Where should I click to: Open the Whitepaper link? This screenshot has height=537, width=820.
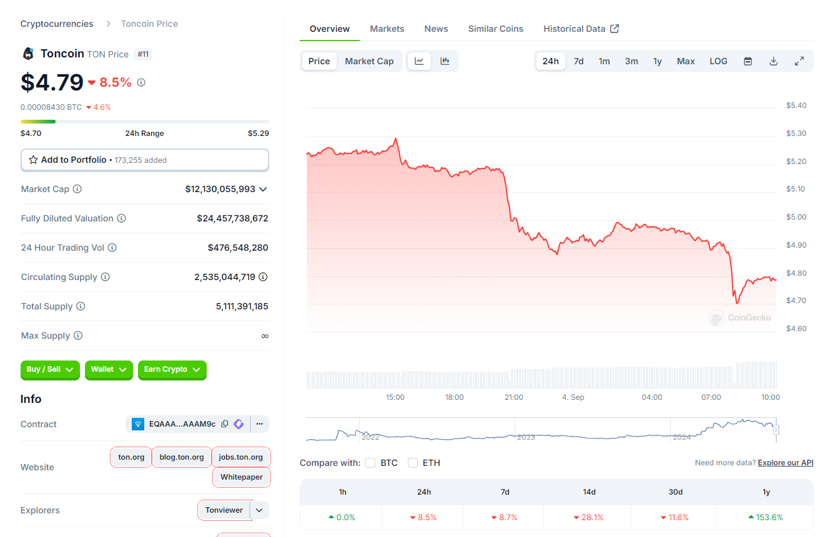(x=242, y=478)
